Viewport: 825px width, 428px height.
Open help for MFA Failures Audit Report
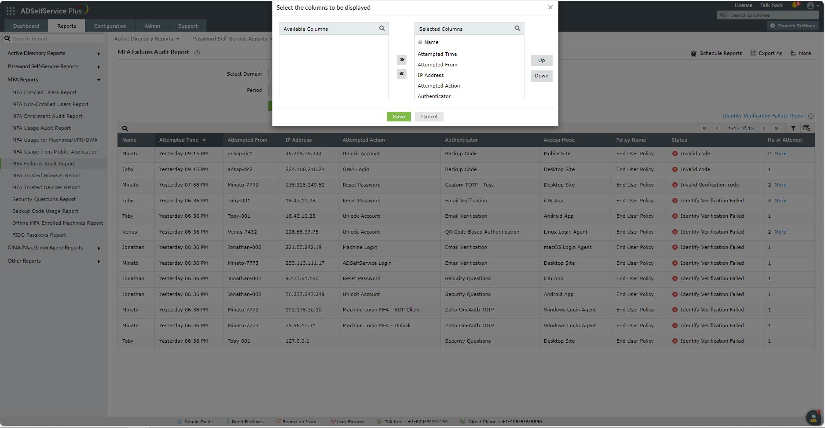(197, 53)
